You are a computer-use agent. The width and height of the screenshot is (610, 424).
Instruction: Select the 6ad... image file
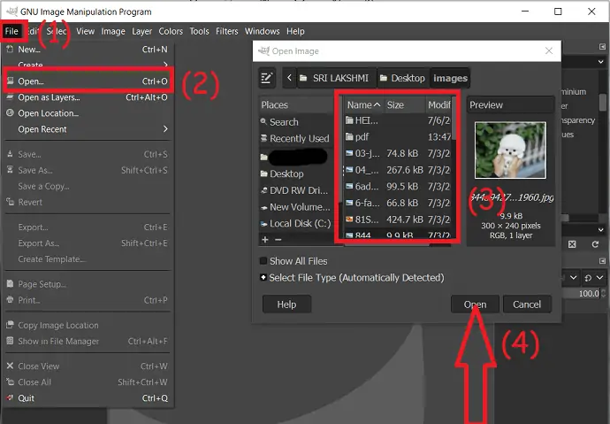click(x=398, y=187)
